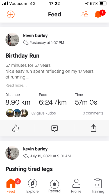This screenshot has height=194, width=109.
Task: Give kudos with the thumbs-up icon
Action: [15, 128]
